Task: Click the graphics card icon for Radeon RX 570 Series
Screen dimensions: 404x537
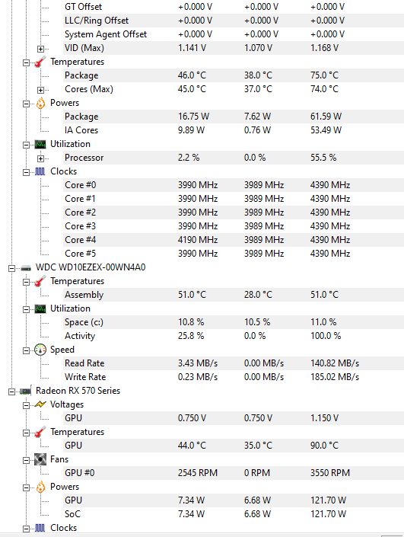Action: tap(26, 391)
